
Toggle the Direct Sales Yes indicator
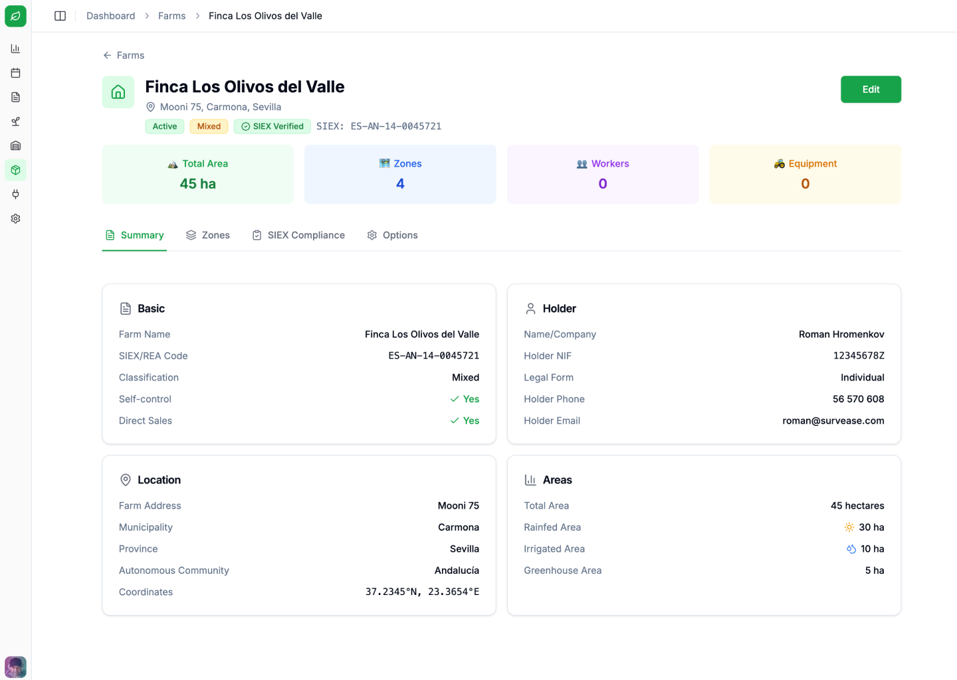(x=465, y=420)
